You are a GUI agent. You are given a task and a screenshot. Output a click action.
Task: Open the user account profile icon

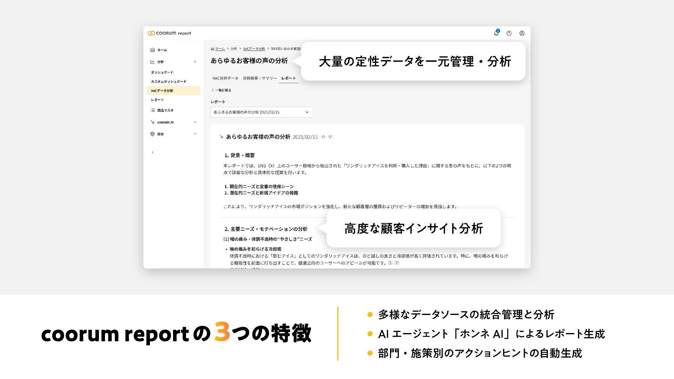coord(522,33)
